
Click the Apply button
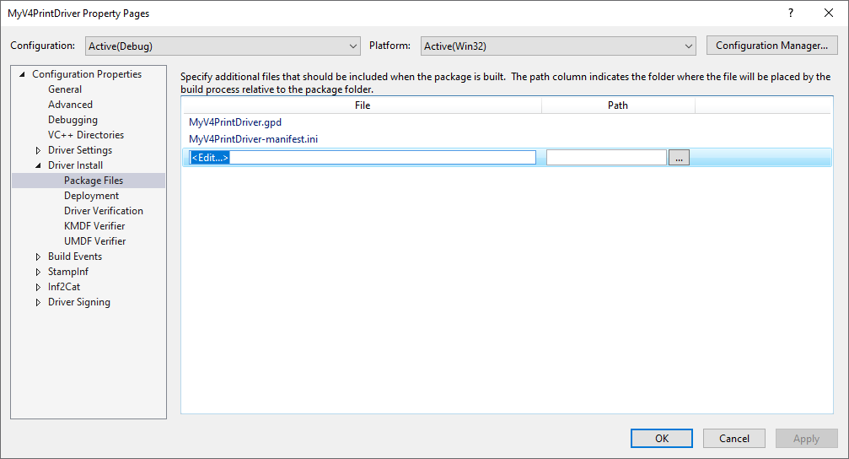[x=806, y=439]
